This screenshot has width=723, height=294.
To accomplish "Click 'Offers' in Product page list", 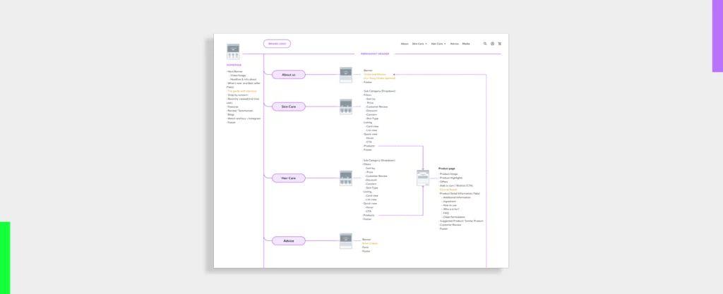I will coord(443,182).
